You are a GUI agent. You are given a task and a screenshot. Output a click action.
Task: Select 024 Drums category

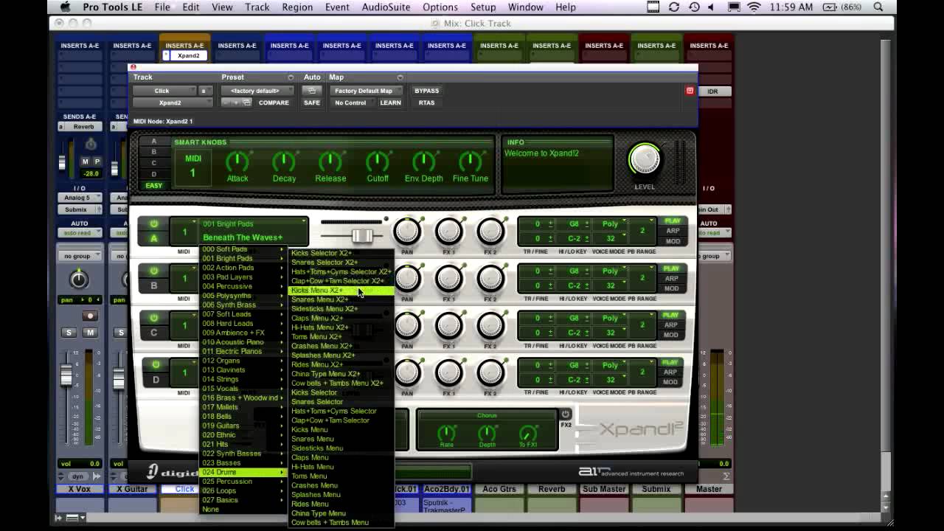(243, 472)
